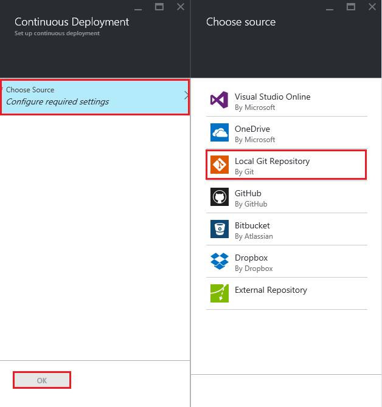Choose Local Git Repository label
This screenshot has height=407, width=382.
(272, 161)
